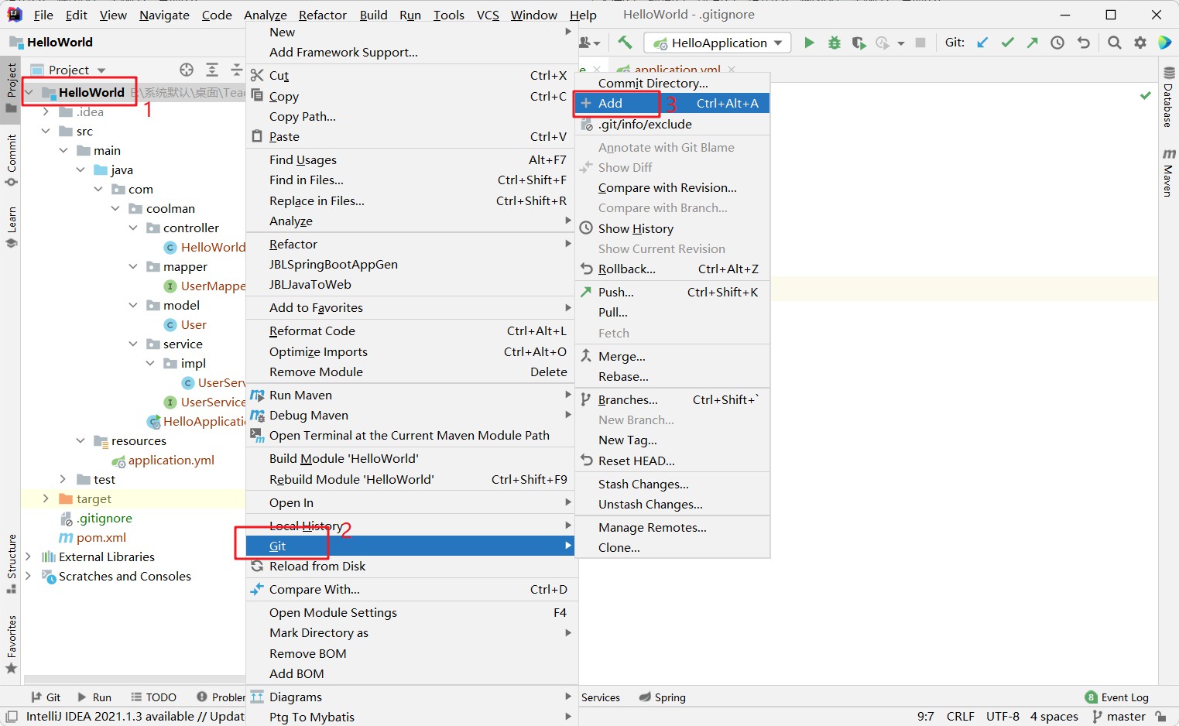Choose Commit Directory... from Git submenu
The height and width of the screenshot is (726, 1179).
[672, 83]
